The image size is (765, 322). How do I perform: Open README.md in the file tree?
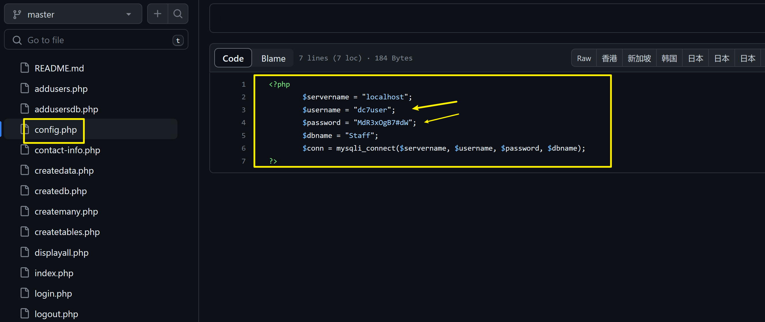pos(59,68)
